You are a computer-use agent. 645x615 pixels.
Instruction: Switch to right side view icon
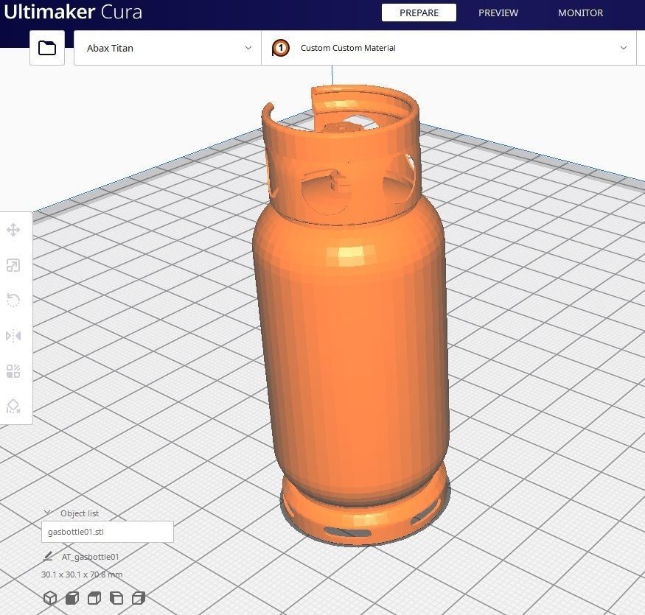(139, 598)
